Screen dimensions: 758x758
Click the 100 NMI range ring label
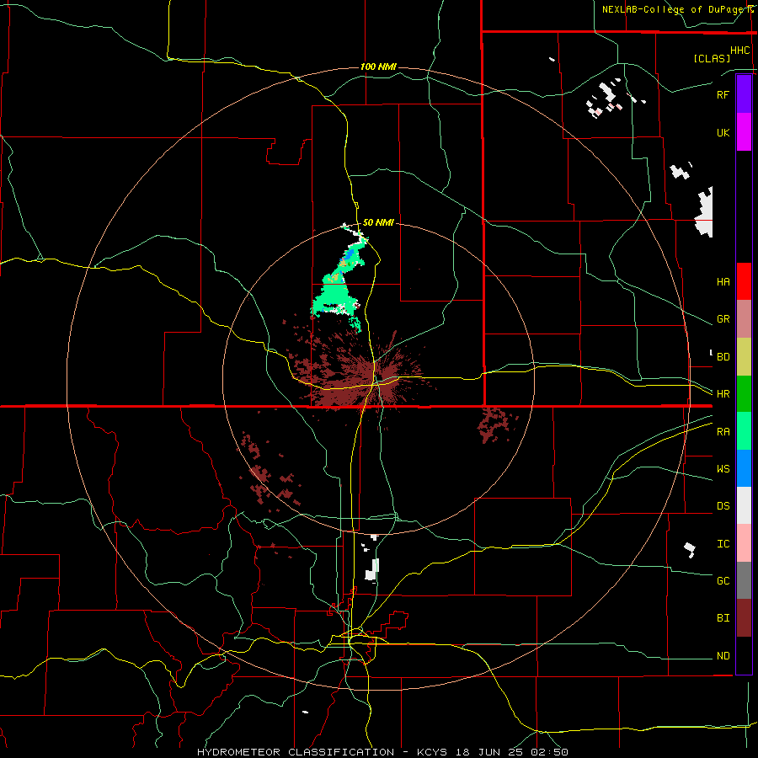click(378, 67)
